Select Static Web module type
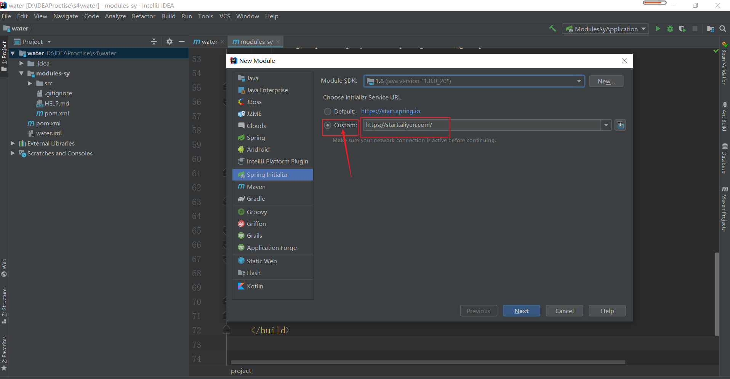 [272, 261]
